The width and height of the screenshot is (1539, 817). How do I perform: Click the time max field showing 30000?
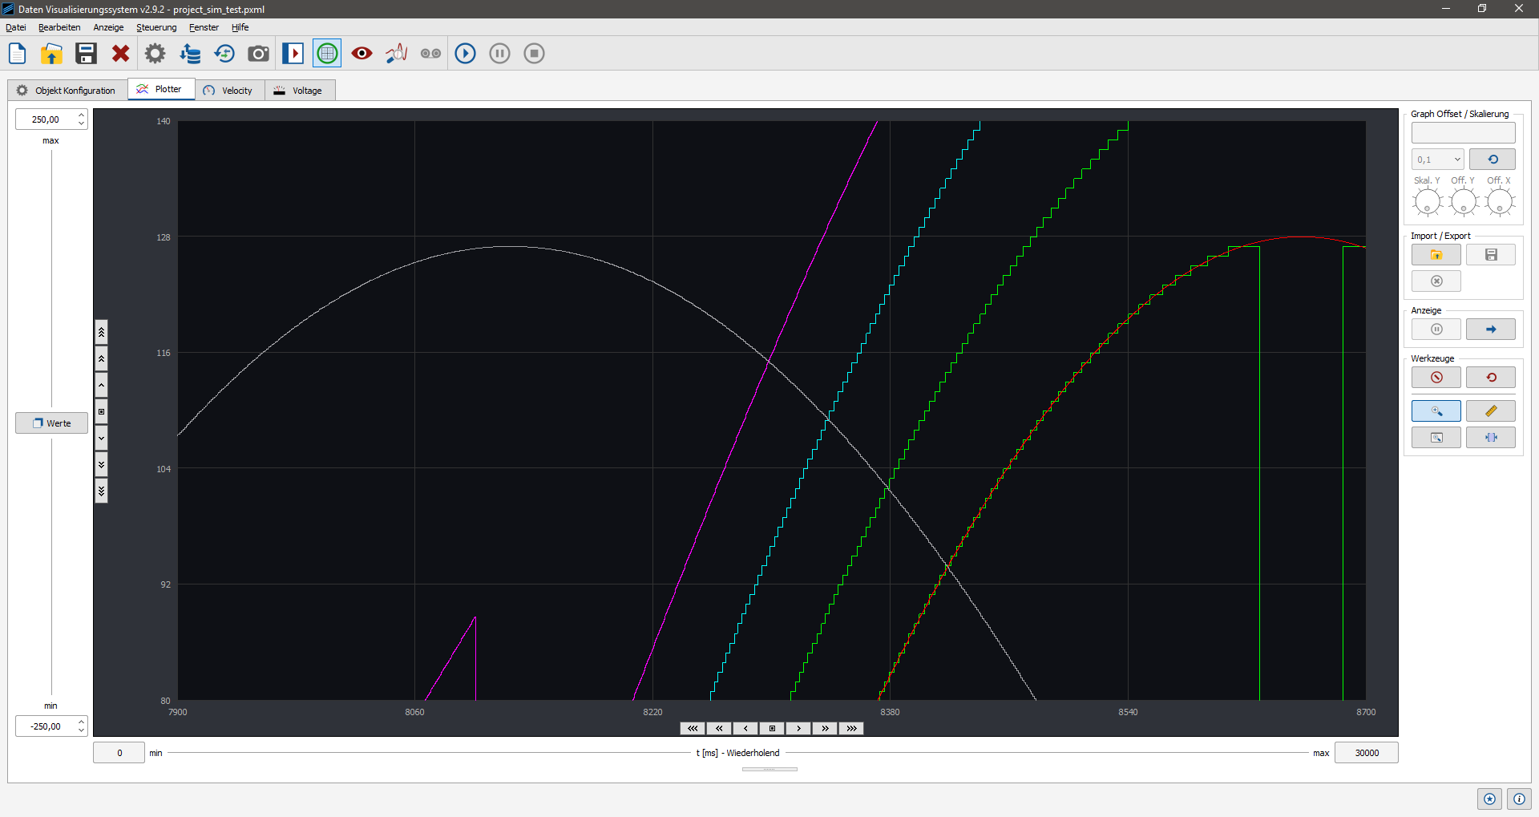pos(1367,753)
